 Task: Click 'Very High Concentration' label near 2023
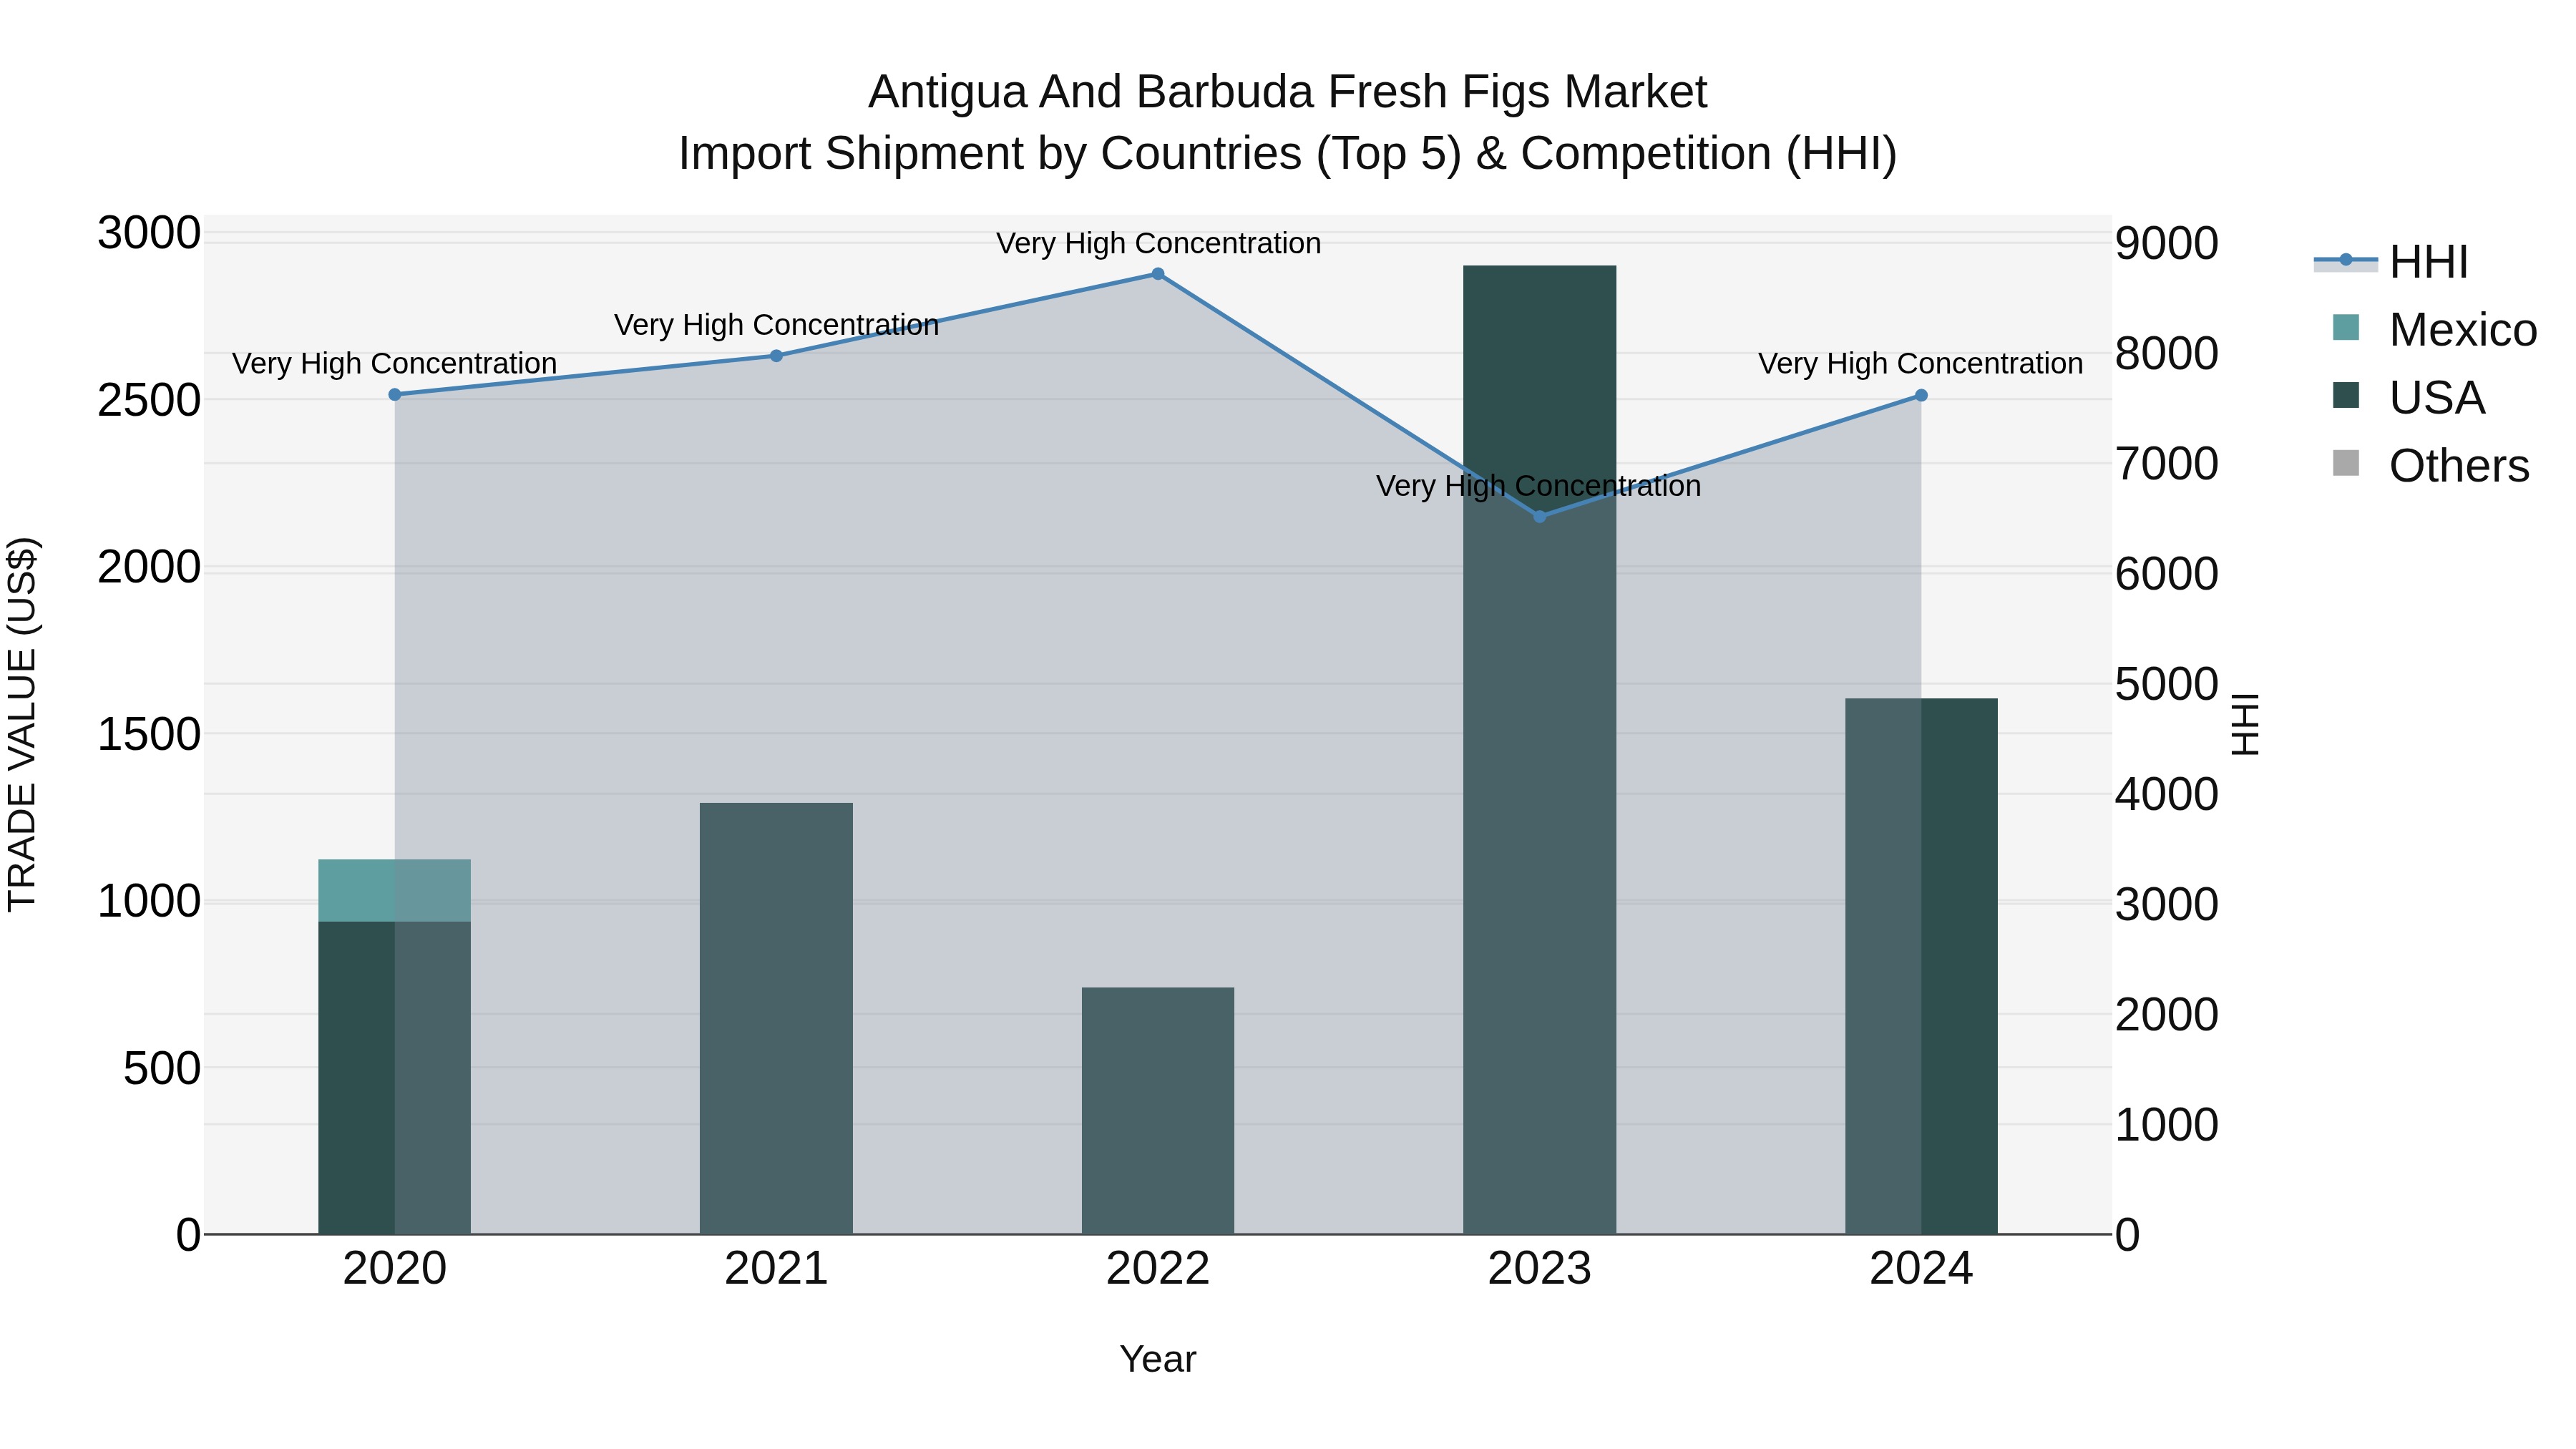pyautogui.click(x=1538, y=486)
